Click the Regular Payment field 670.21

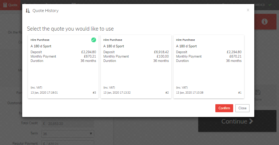68,143
